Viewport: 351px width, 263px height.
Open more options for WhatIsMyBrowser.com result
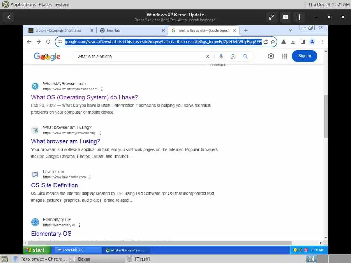pyautogui.click(x=102, y=89)
